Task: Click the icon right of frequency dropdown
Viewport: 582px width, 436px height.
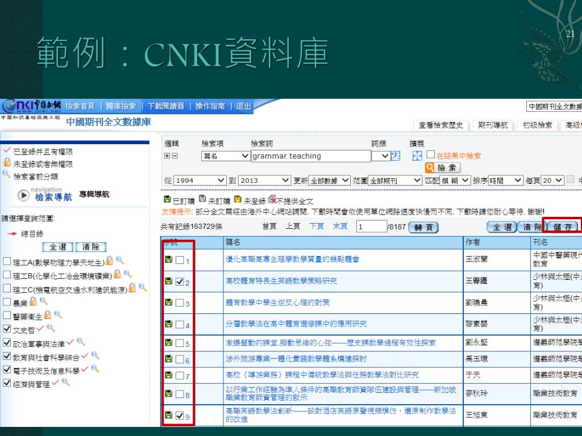Action: 396,156
